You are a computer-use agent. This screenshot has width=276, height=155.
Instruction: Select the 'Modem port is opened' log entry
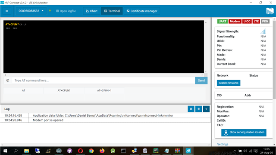pyautogui.click(x=105, y=120)
